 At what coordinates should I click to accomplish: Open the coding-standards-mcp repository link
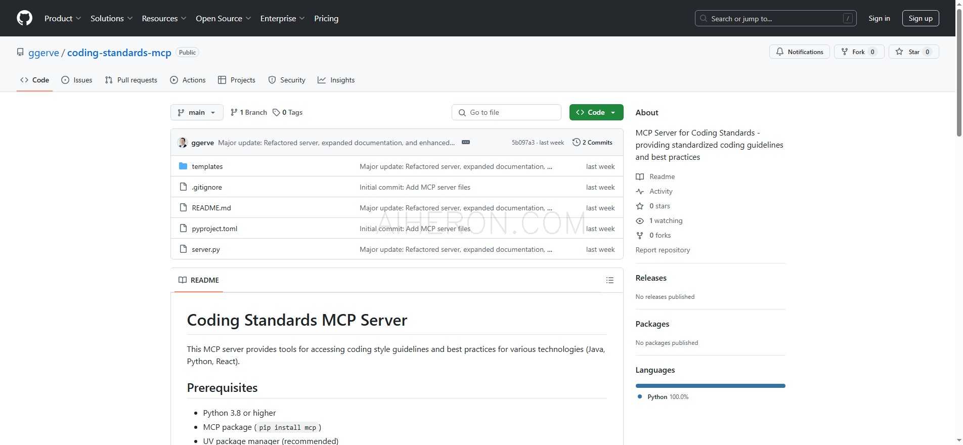(119, 53)
